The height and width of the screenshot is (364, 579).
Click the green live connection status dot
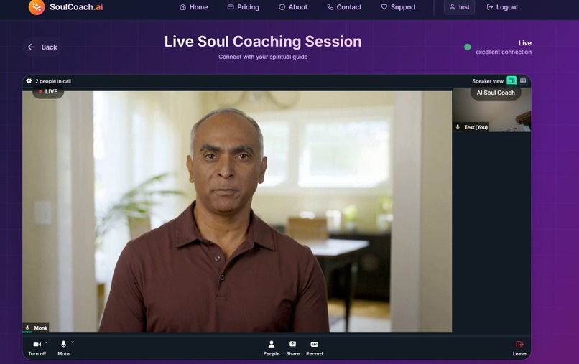468,47
